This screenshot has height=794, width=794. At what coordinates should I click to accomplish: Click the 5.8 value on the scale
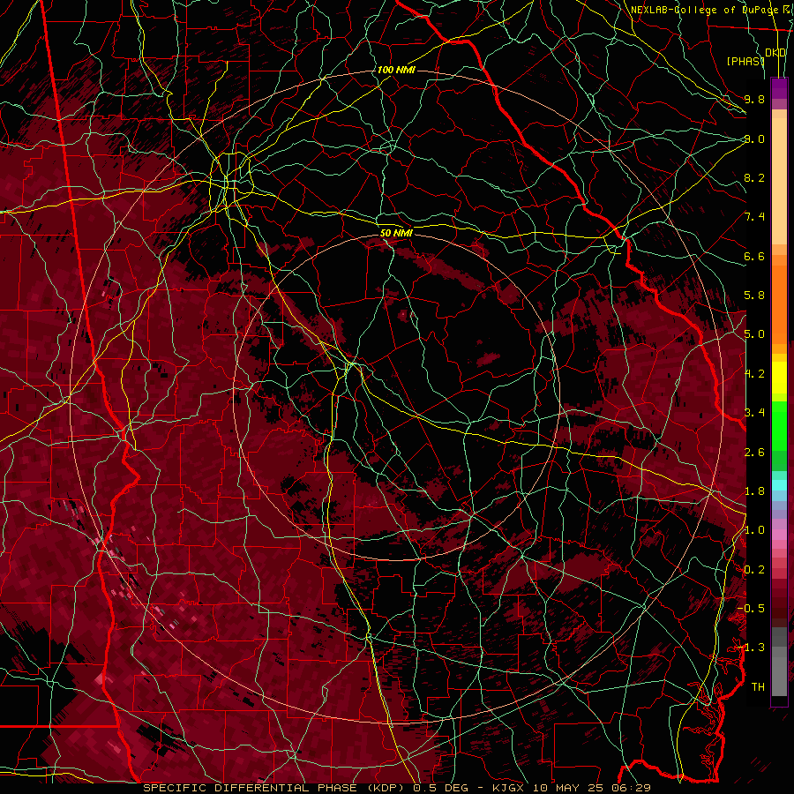(754, 296)
